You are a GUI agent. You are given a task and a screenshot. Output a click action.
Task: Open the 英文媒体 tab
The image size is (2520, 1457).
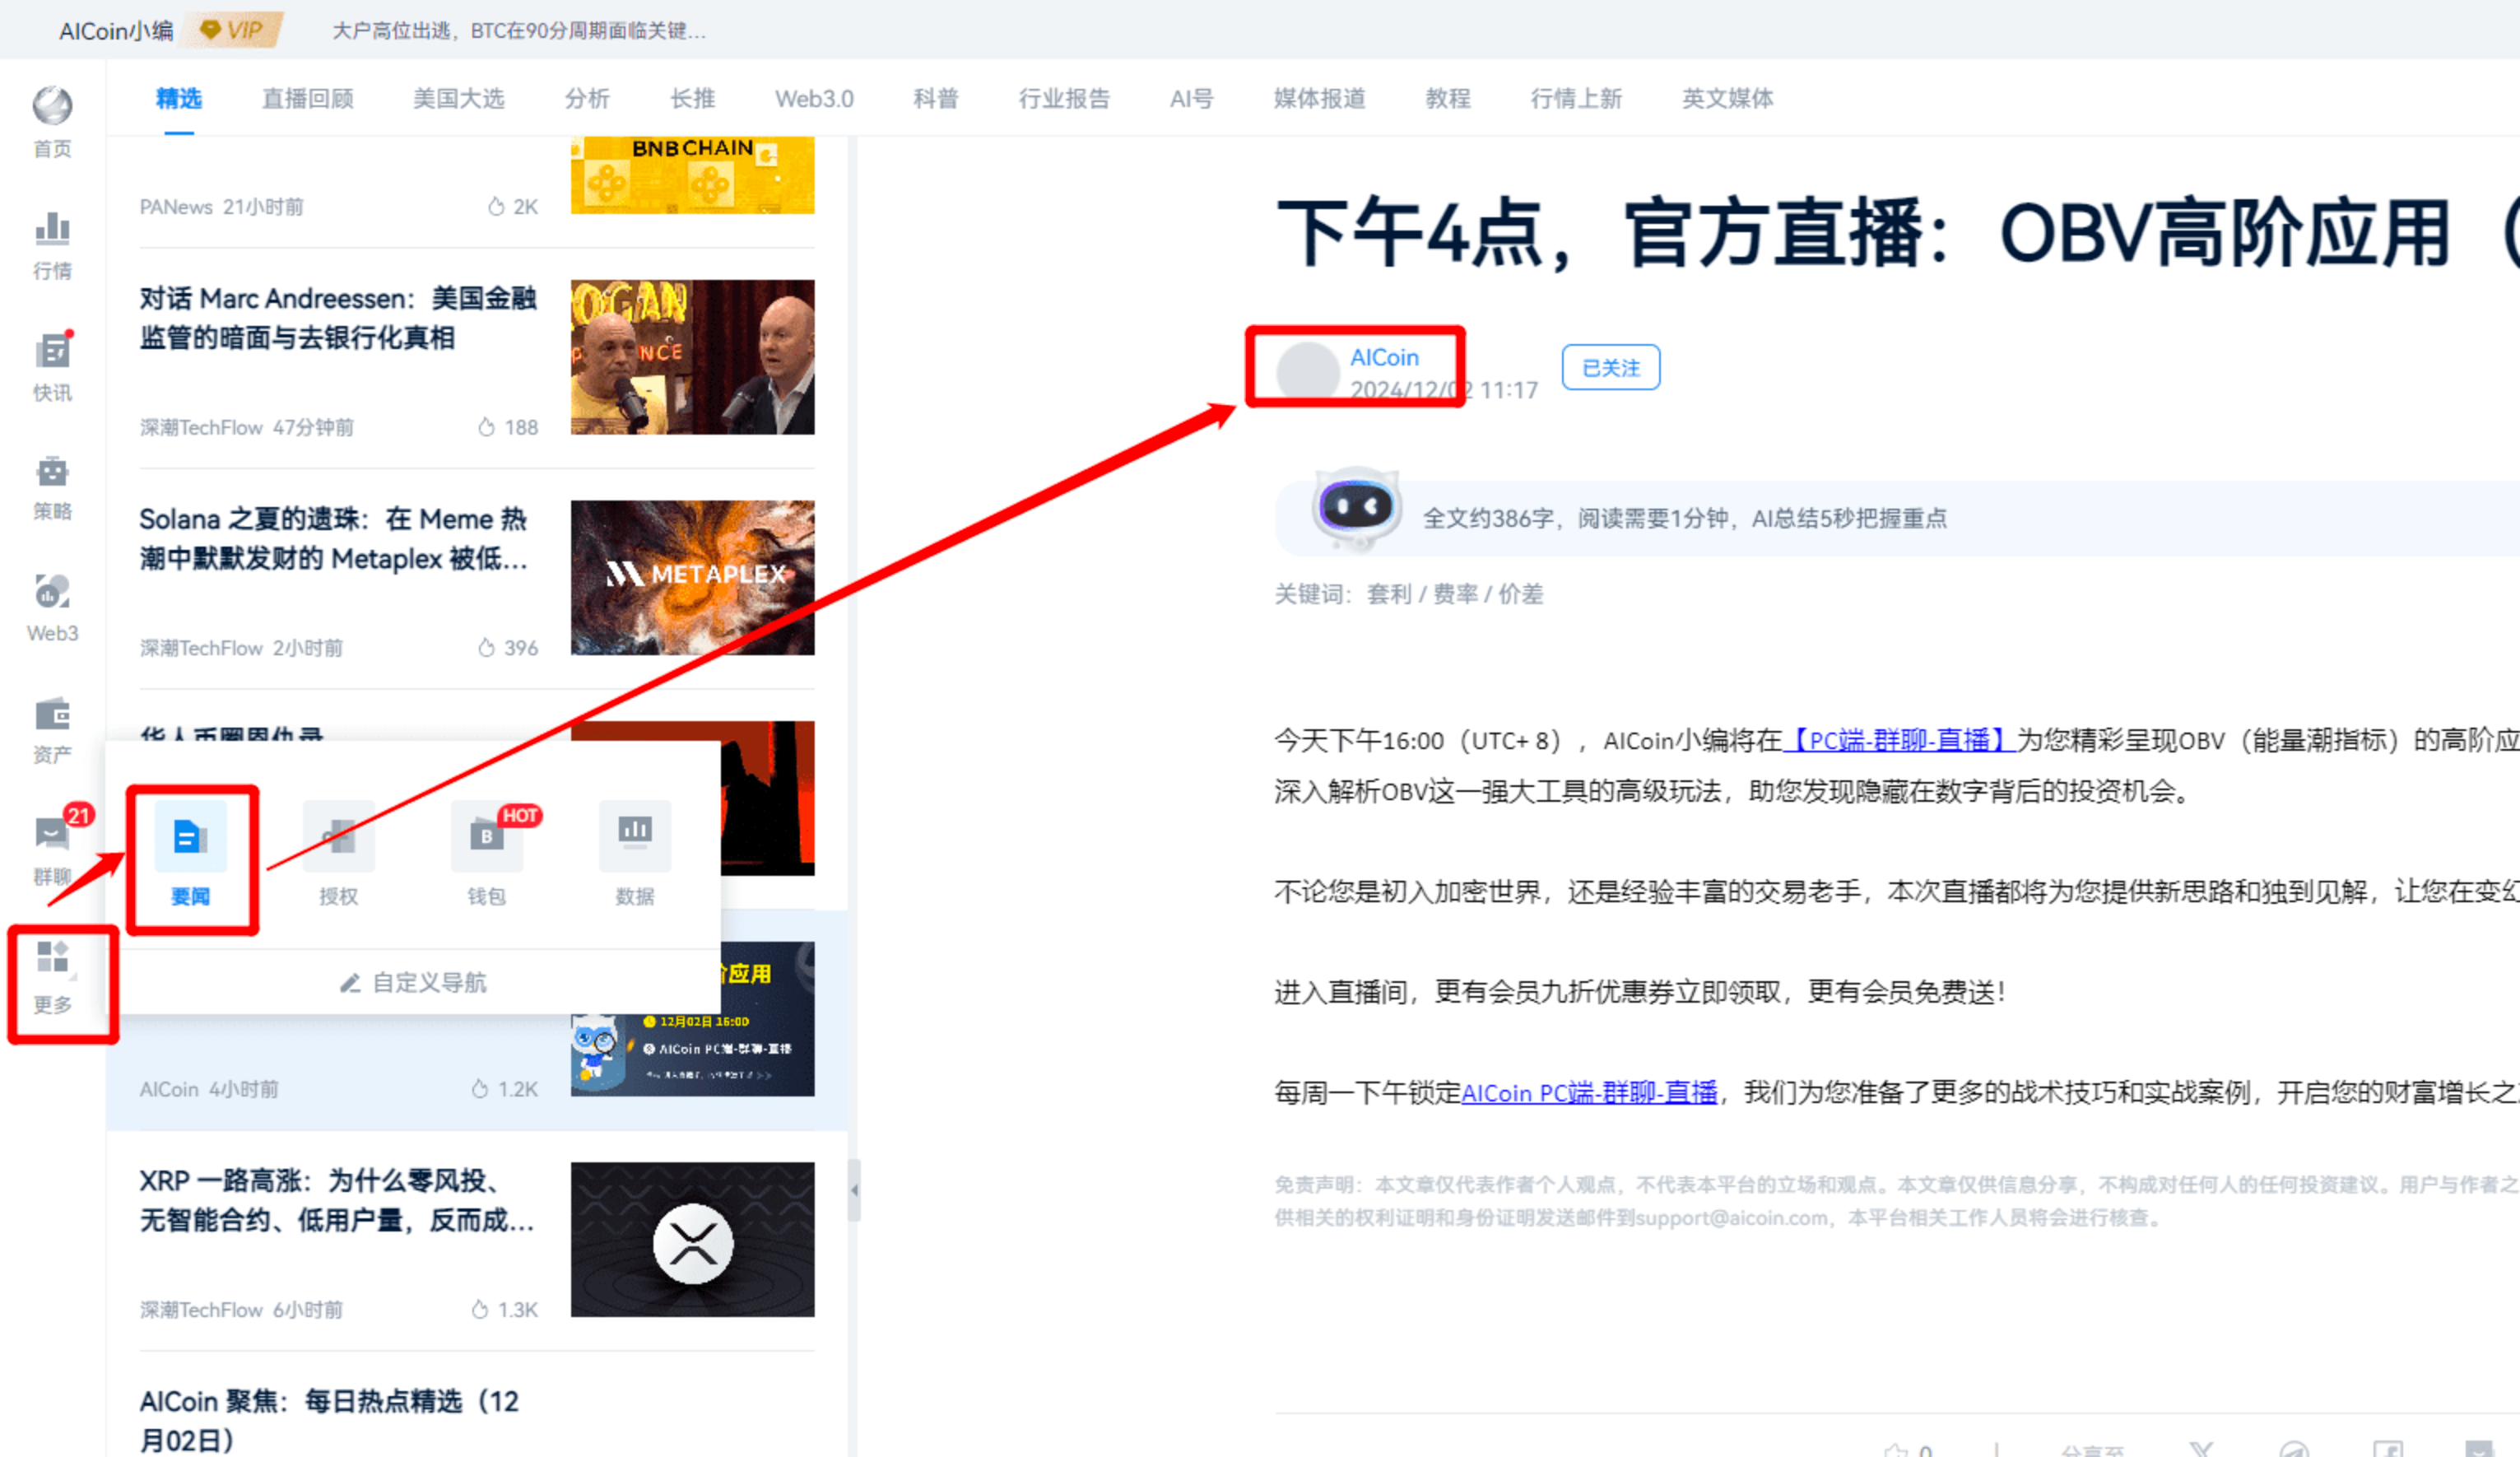pyautogui.click(x=1728, y=99)
